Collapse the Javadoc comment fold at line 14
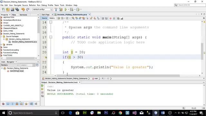This screenshot has height=116, width=206. coord(51,22)
